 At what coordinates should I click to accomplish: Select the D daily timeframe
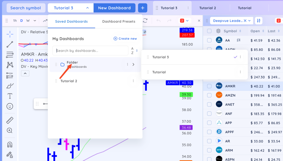click(22, 21)
